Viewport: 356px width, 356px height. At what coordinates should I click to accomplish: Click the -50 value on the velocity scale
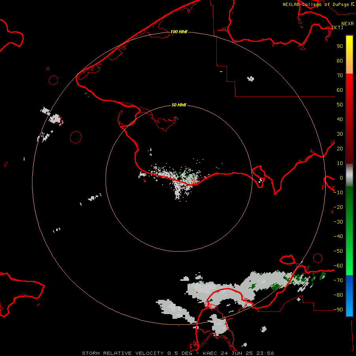338,251
